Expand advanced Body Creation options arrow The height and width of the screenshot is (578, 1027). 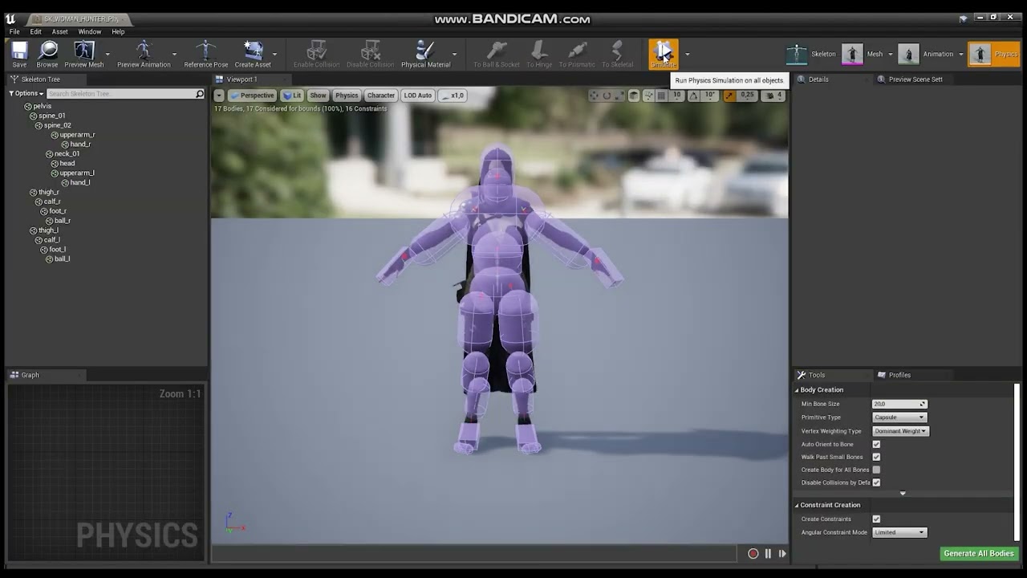pyautogui.click(x=903, y=493)
